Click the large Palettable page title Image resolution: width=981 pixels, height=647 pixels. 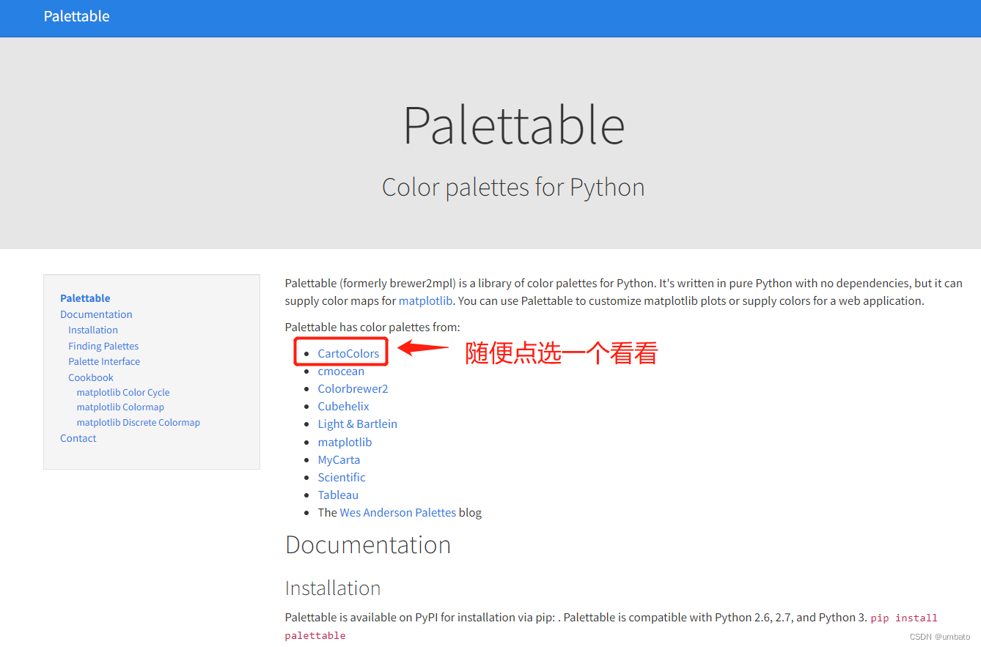(514, 125)
